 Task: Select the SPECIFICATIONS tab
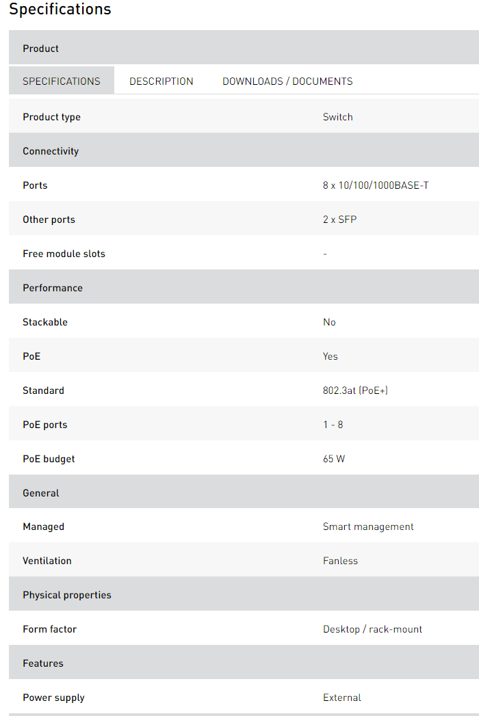(x=62, y=81)
